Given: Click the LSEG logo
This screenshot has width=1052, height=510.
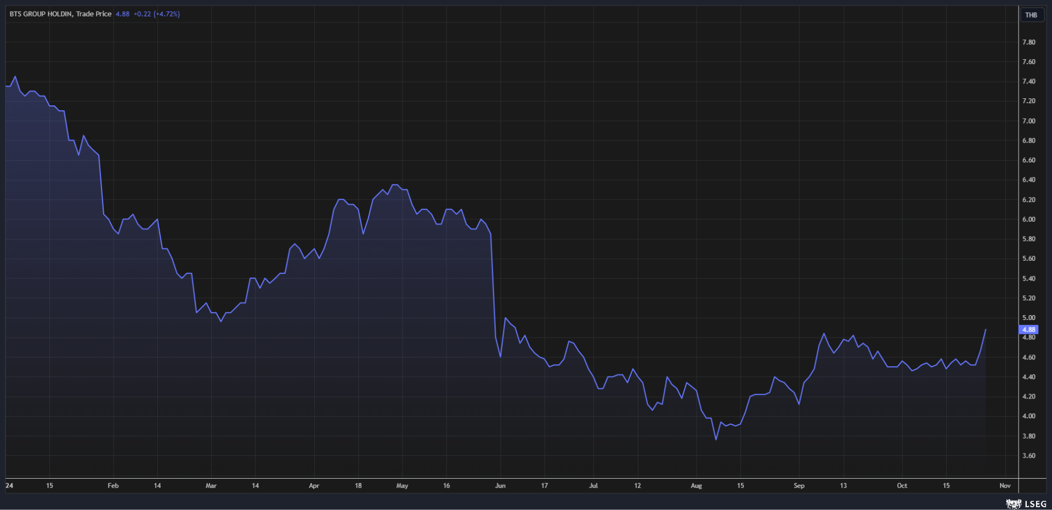Looking at the screenshot, I should (1026, 503).
